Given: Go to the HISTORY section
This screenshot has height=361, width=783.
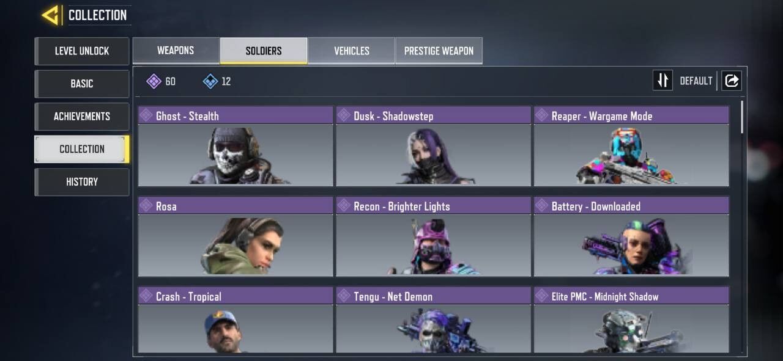Looking at the screenshot, I should click(x=82, y=182).
